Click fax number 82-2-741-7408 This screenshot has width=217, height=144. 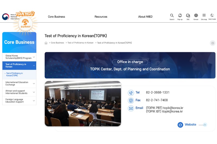coord(157,100)
